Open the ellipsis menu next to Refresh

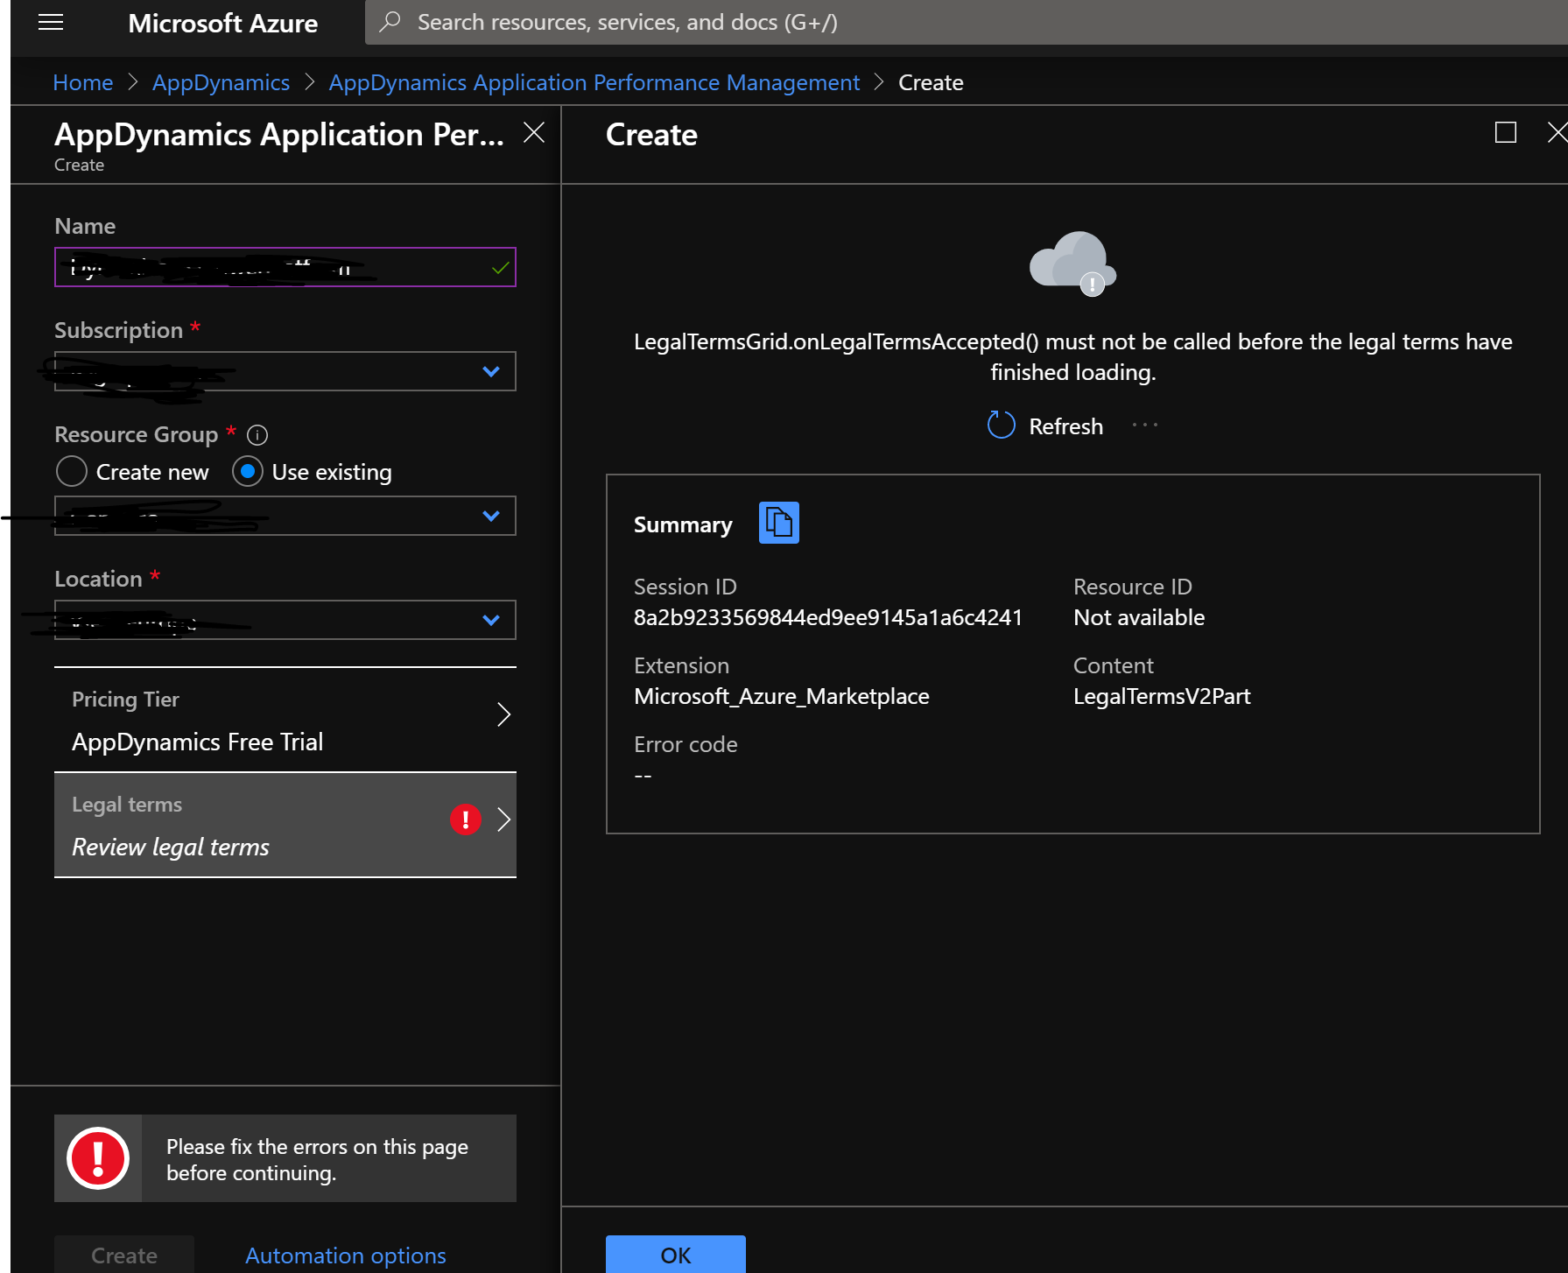tap(1144, 425)
